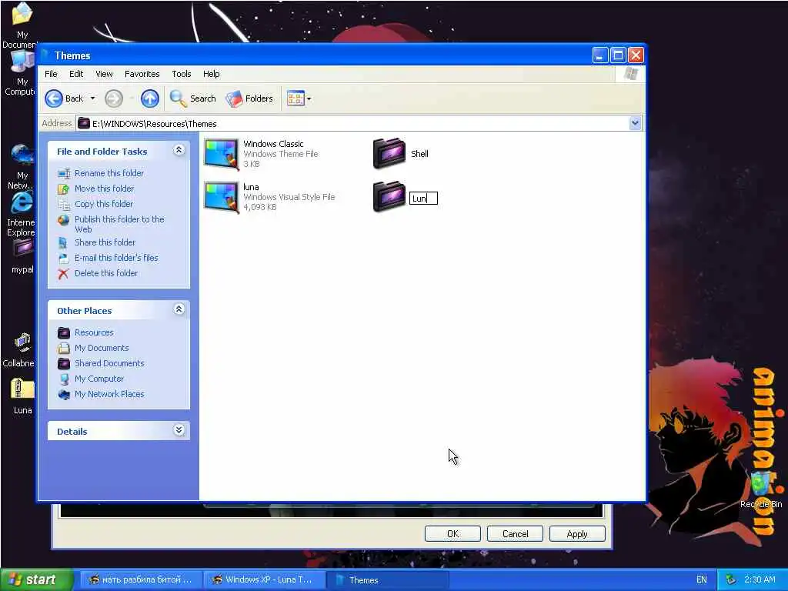Screen dimensions: 788x591
Task: Click Rename this folder
Action: (x=109, y=173)
